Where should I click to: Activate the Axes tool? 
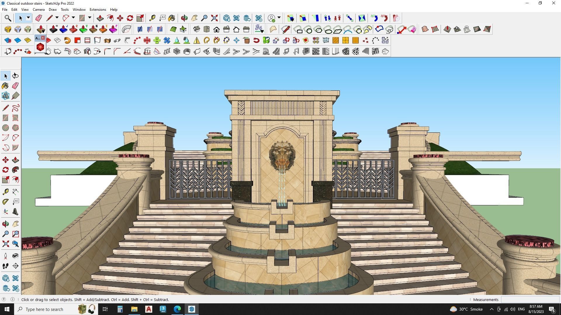(x=5, y=212)
